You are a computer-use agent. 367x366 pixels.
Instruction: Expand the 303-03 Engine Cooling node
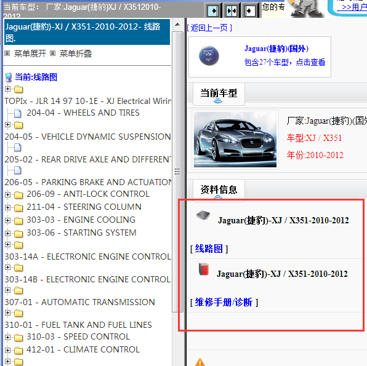coord(7,220)
